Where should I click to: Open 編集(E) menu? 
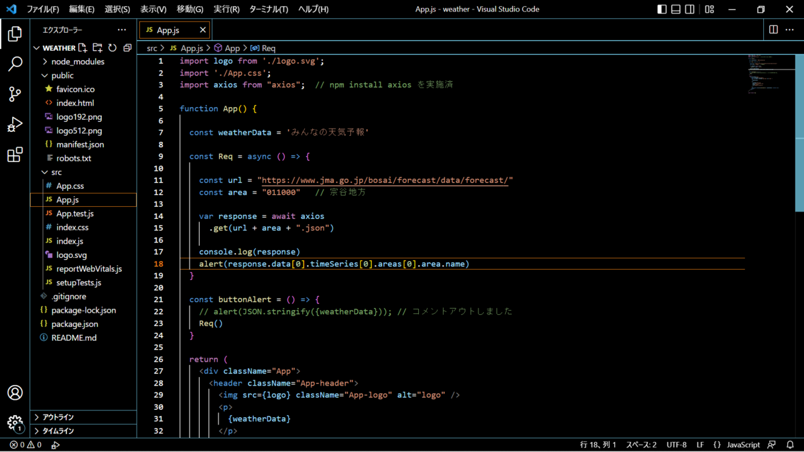coord(82,9)
